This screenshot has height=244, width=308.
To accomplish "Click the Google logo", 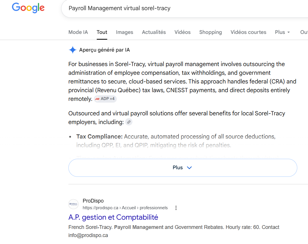I will (28, 8).
